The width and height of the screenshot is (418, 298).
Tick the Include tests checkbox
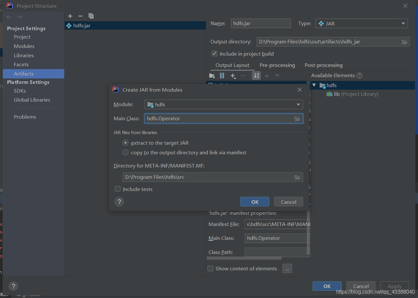[x=118, y=189]
